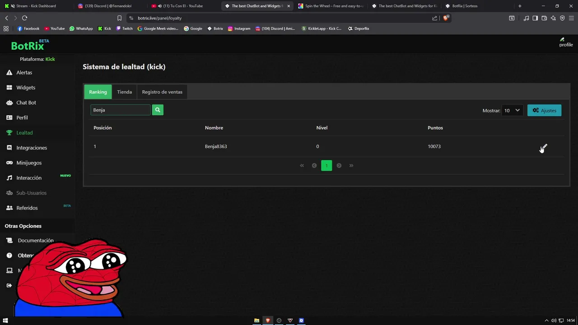Switch to Spin the Wheel browser tab
Image resolution: width=578 pixels, height=325 pixels.
(331, 6)
